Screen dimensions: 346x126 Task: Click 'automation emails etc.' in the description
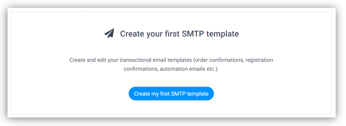188,69
